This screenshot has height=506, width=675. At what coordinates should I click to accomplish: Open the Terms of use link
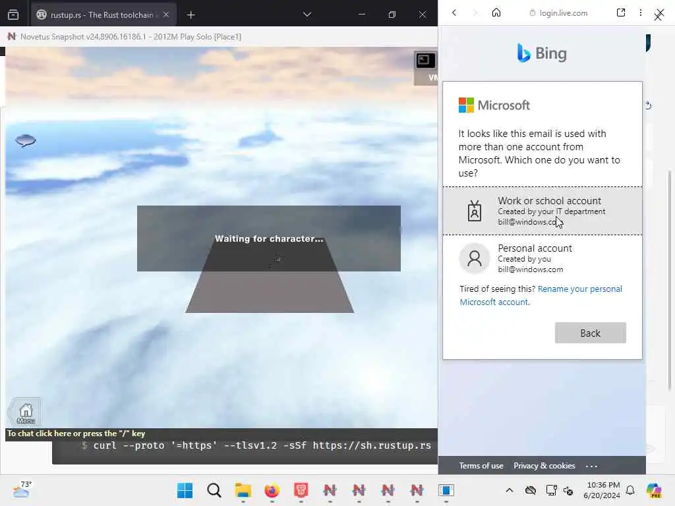point(481,466)
